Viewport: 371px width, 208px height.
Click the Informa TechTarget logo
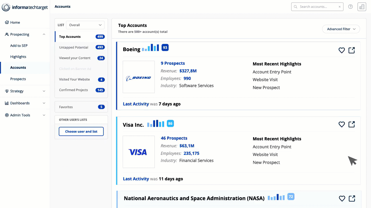tap(25, 7)
